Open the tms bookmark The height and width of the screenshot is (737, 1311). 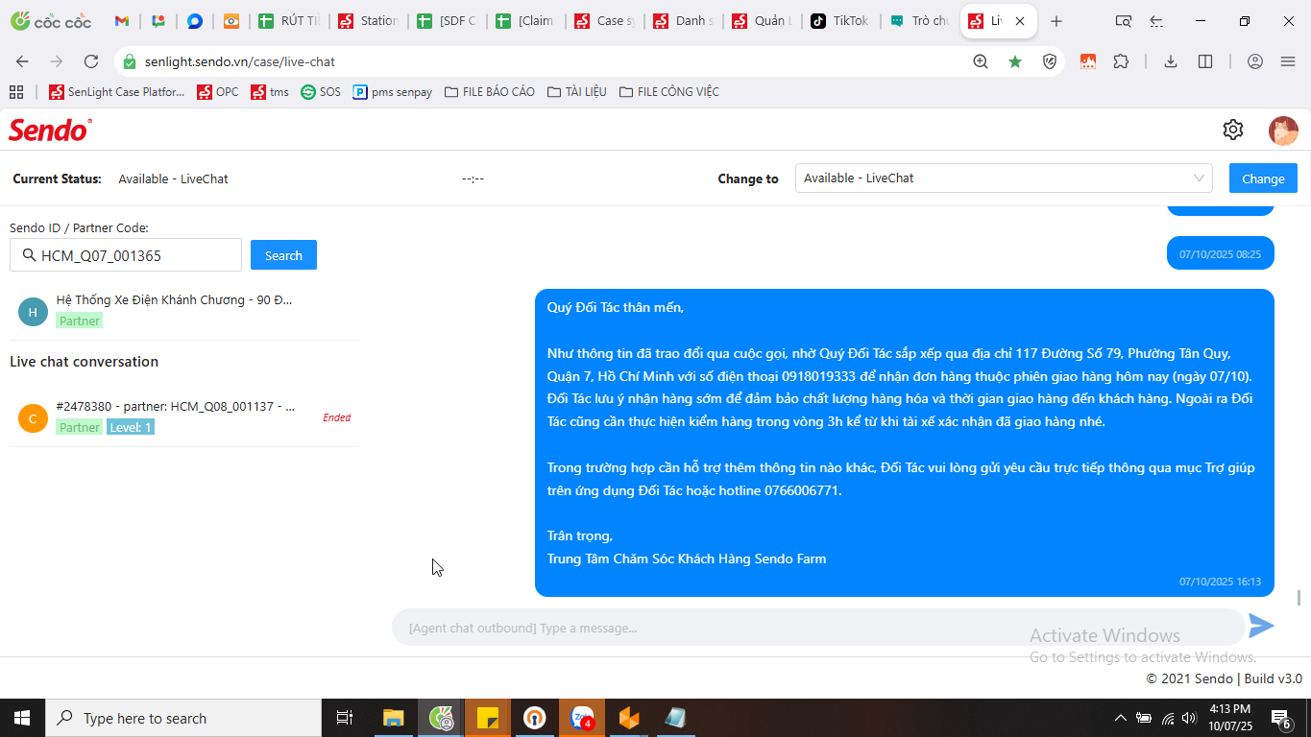tap(270, 92)
